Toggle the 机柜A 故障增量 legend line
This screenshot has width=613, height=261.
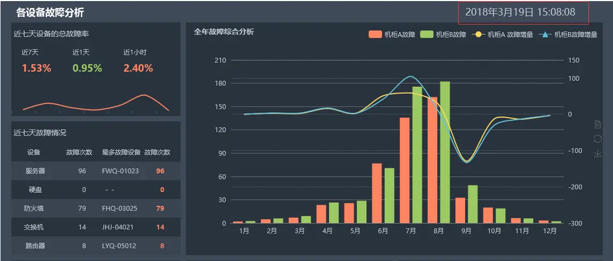pos(503,34)
